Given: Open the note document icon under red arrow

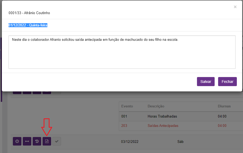Looking at the screenshot, I should pos(47,142).
